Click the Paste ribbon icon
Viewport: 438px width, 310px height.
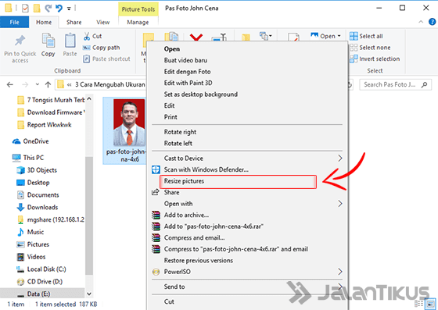(x=70, y=41)
